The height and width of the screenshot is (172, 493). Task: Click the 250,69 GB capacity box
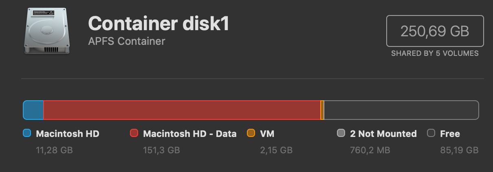[435, 31]
